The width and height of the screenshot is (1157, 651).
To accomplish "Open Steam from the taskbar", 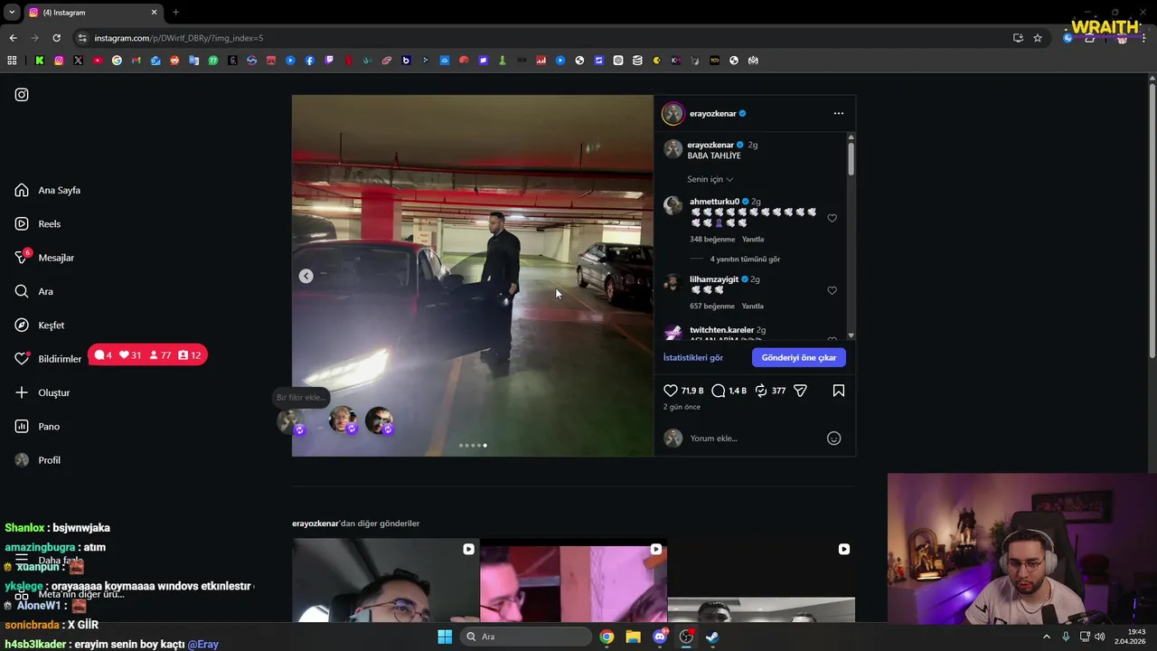I will click(712, 637).
